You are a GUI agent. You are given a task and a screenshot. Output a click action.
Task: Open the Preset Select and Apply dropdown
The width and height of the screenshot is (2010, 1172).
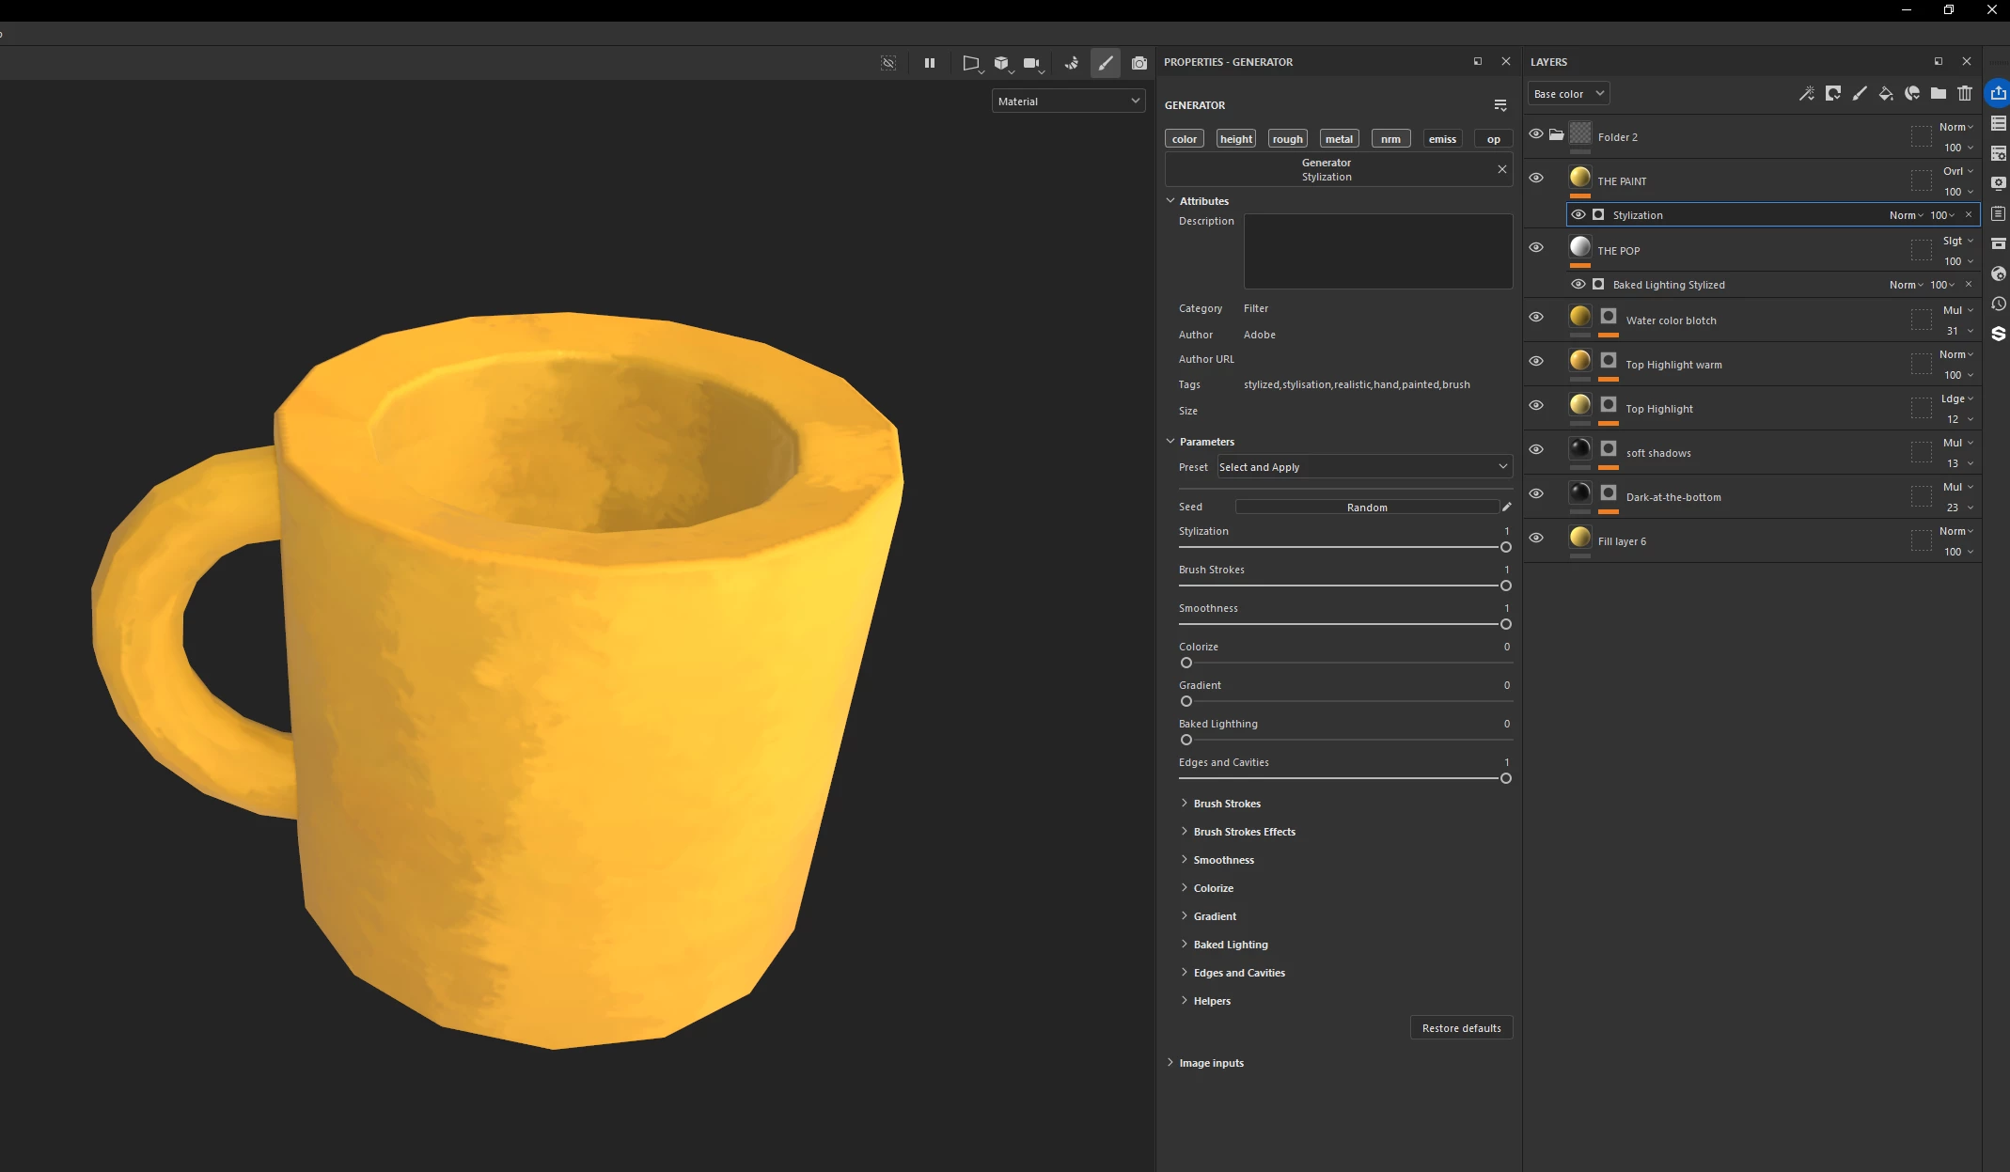(1363, 467)
